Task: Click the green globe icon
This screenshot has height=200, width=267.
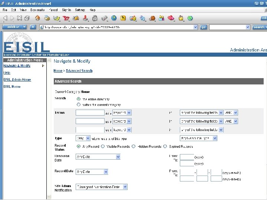Action: tap(190, 18)
